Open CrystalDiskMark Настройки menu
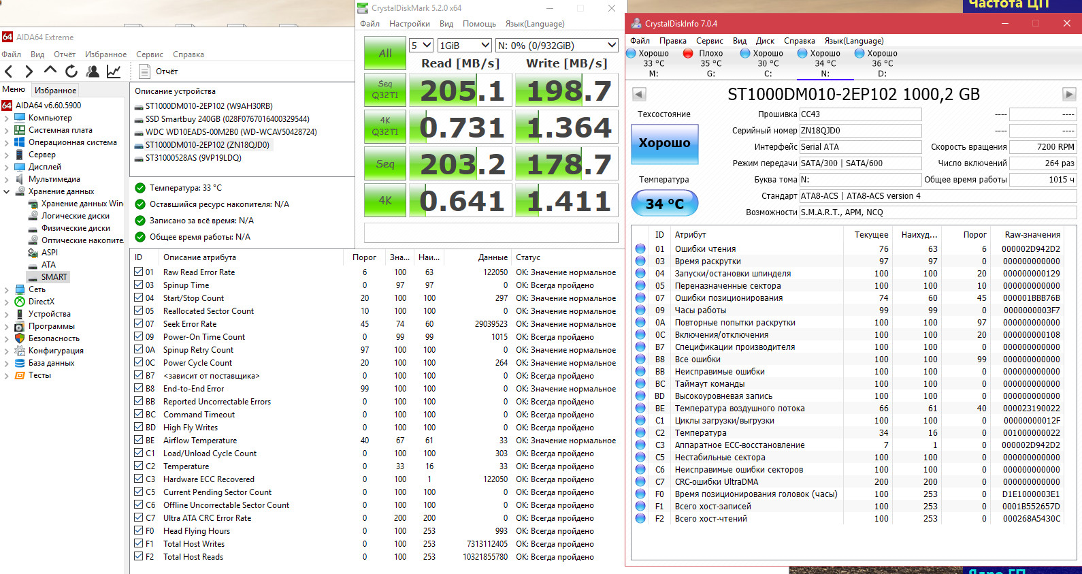The image size is (1082, 574). tap(410, 24)
